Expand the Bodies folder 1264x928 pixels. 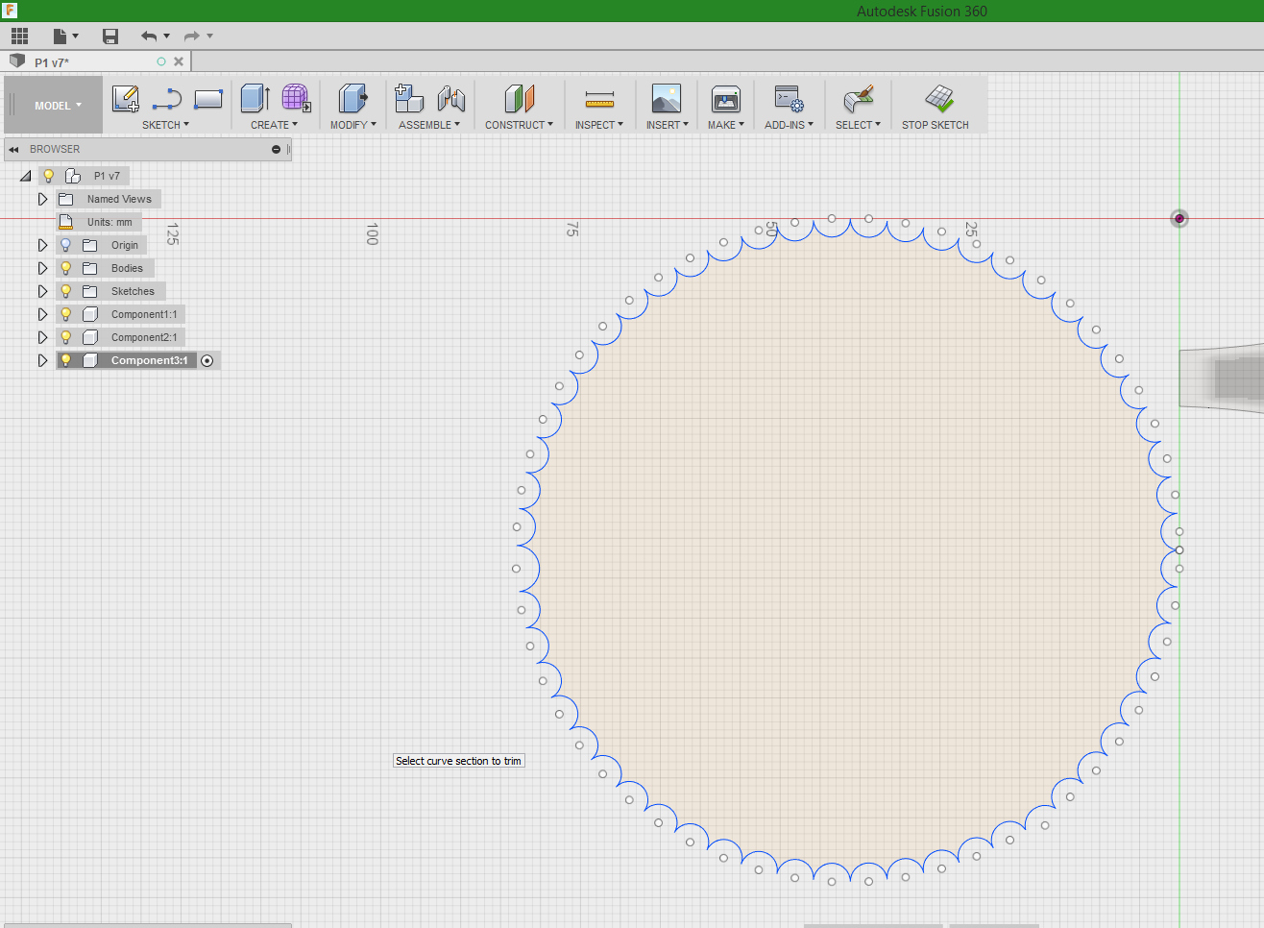(x=42, y=268)
